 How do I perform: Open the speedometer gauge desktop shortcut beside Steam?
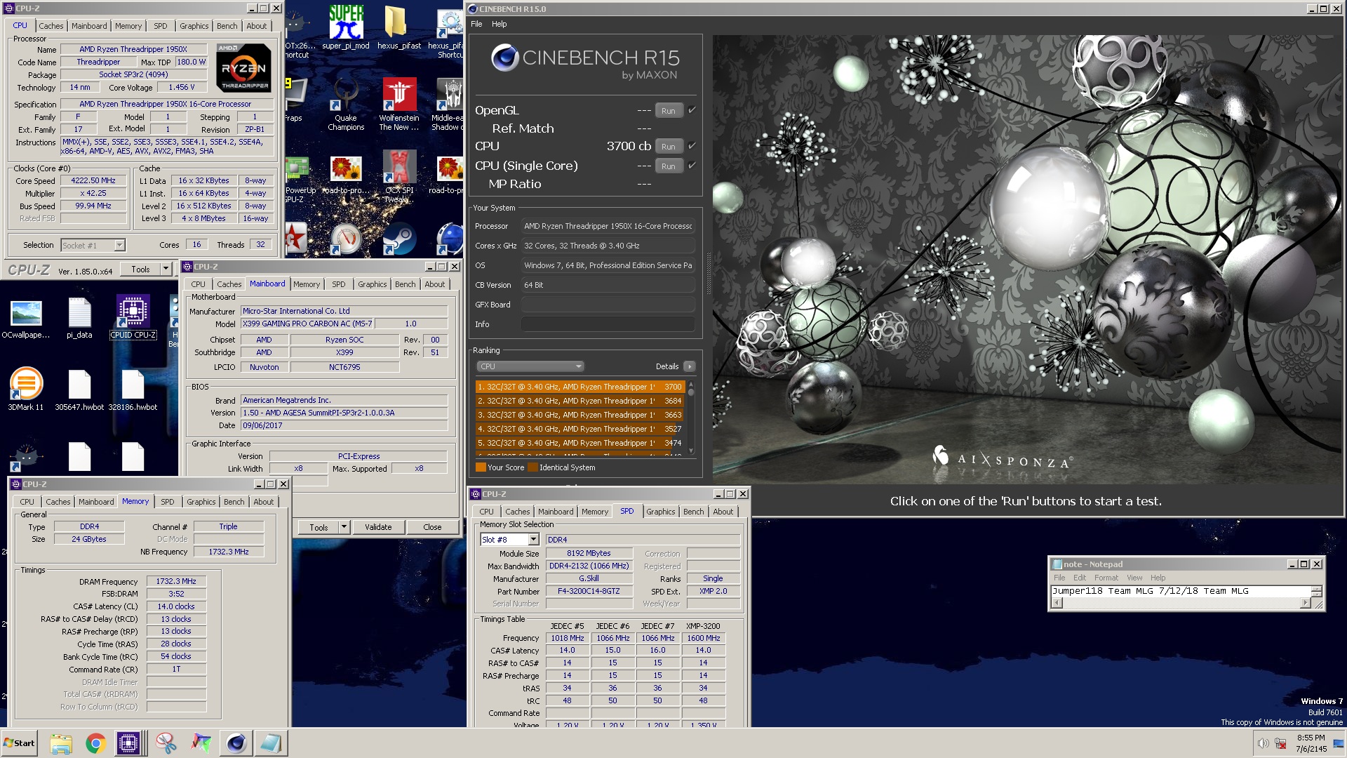click(345, 239)
